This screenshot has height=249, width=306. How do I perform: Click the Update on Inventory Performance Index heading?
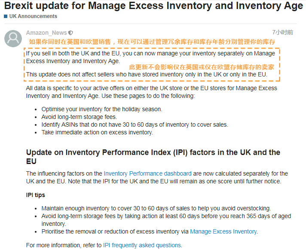tap(153, 157)
